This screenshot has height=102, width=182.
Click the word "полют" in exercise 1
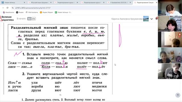pos(82,63)
